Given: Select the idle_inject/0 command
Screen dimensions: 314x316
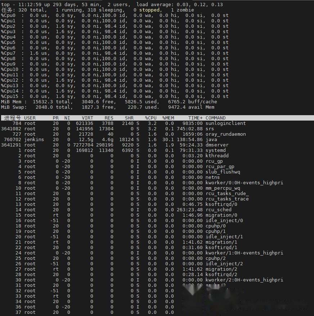Looking at the screenshot, I should pyautogui.click(x=224, y=221).
